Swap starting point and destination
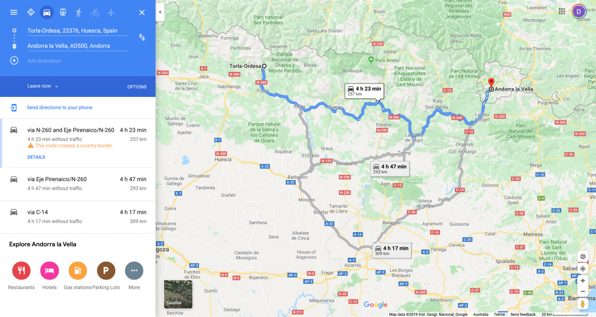596x317 pixels. [142, 38]
